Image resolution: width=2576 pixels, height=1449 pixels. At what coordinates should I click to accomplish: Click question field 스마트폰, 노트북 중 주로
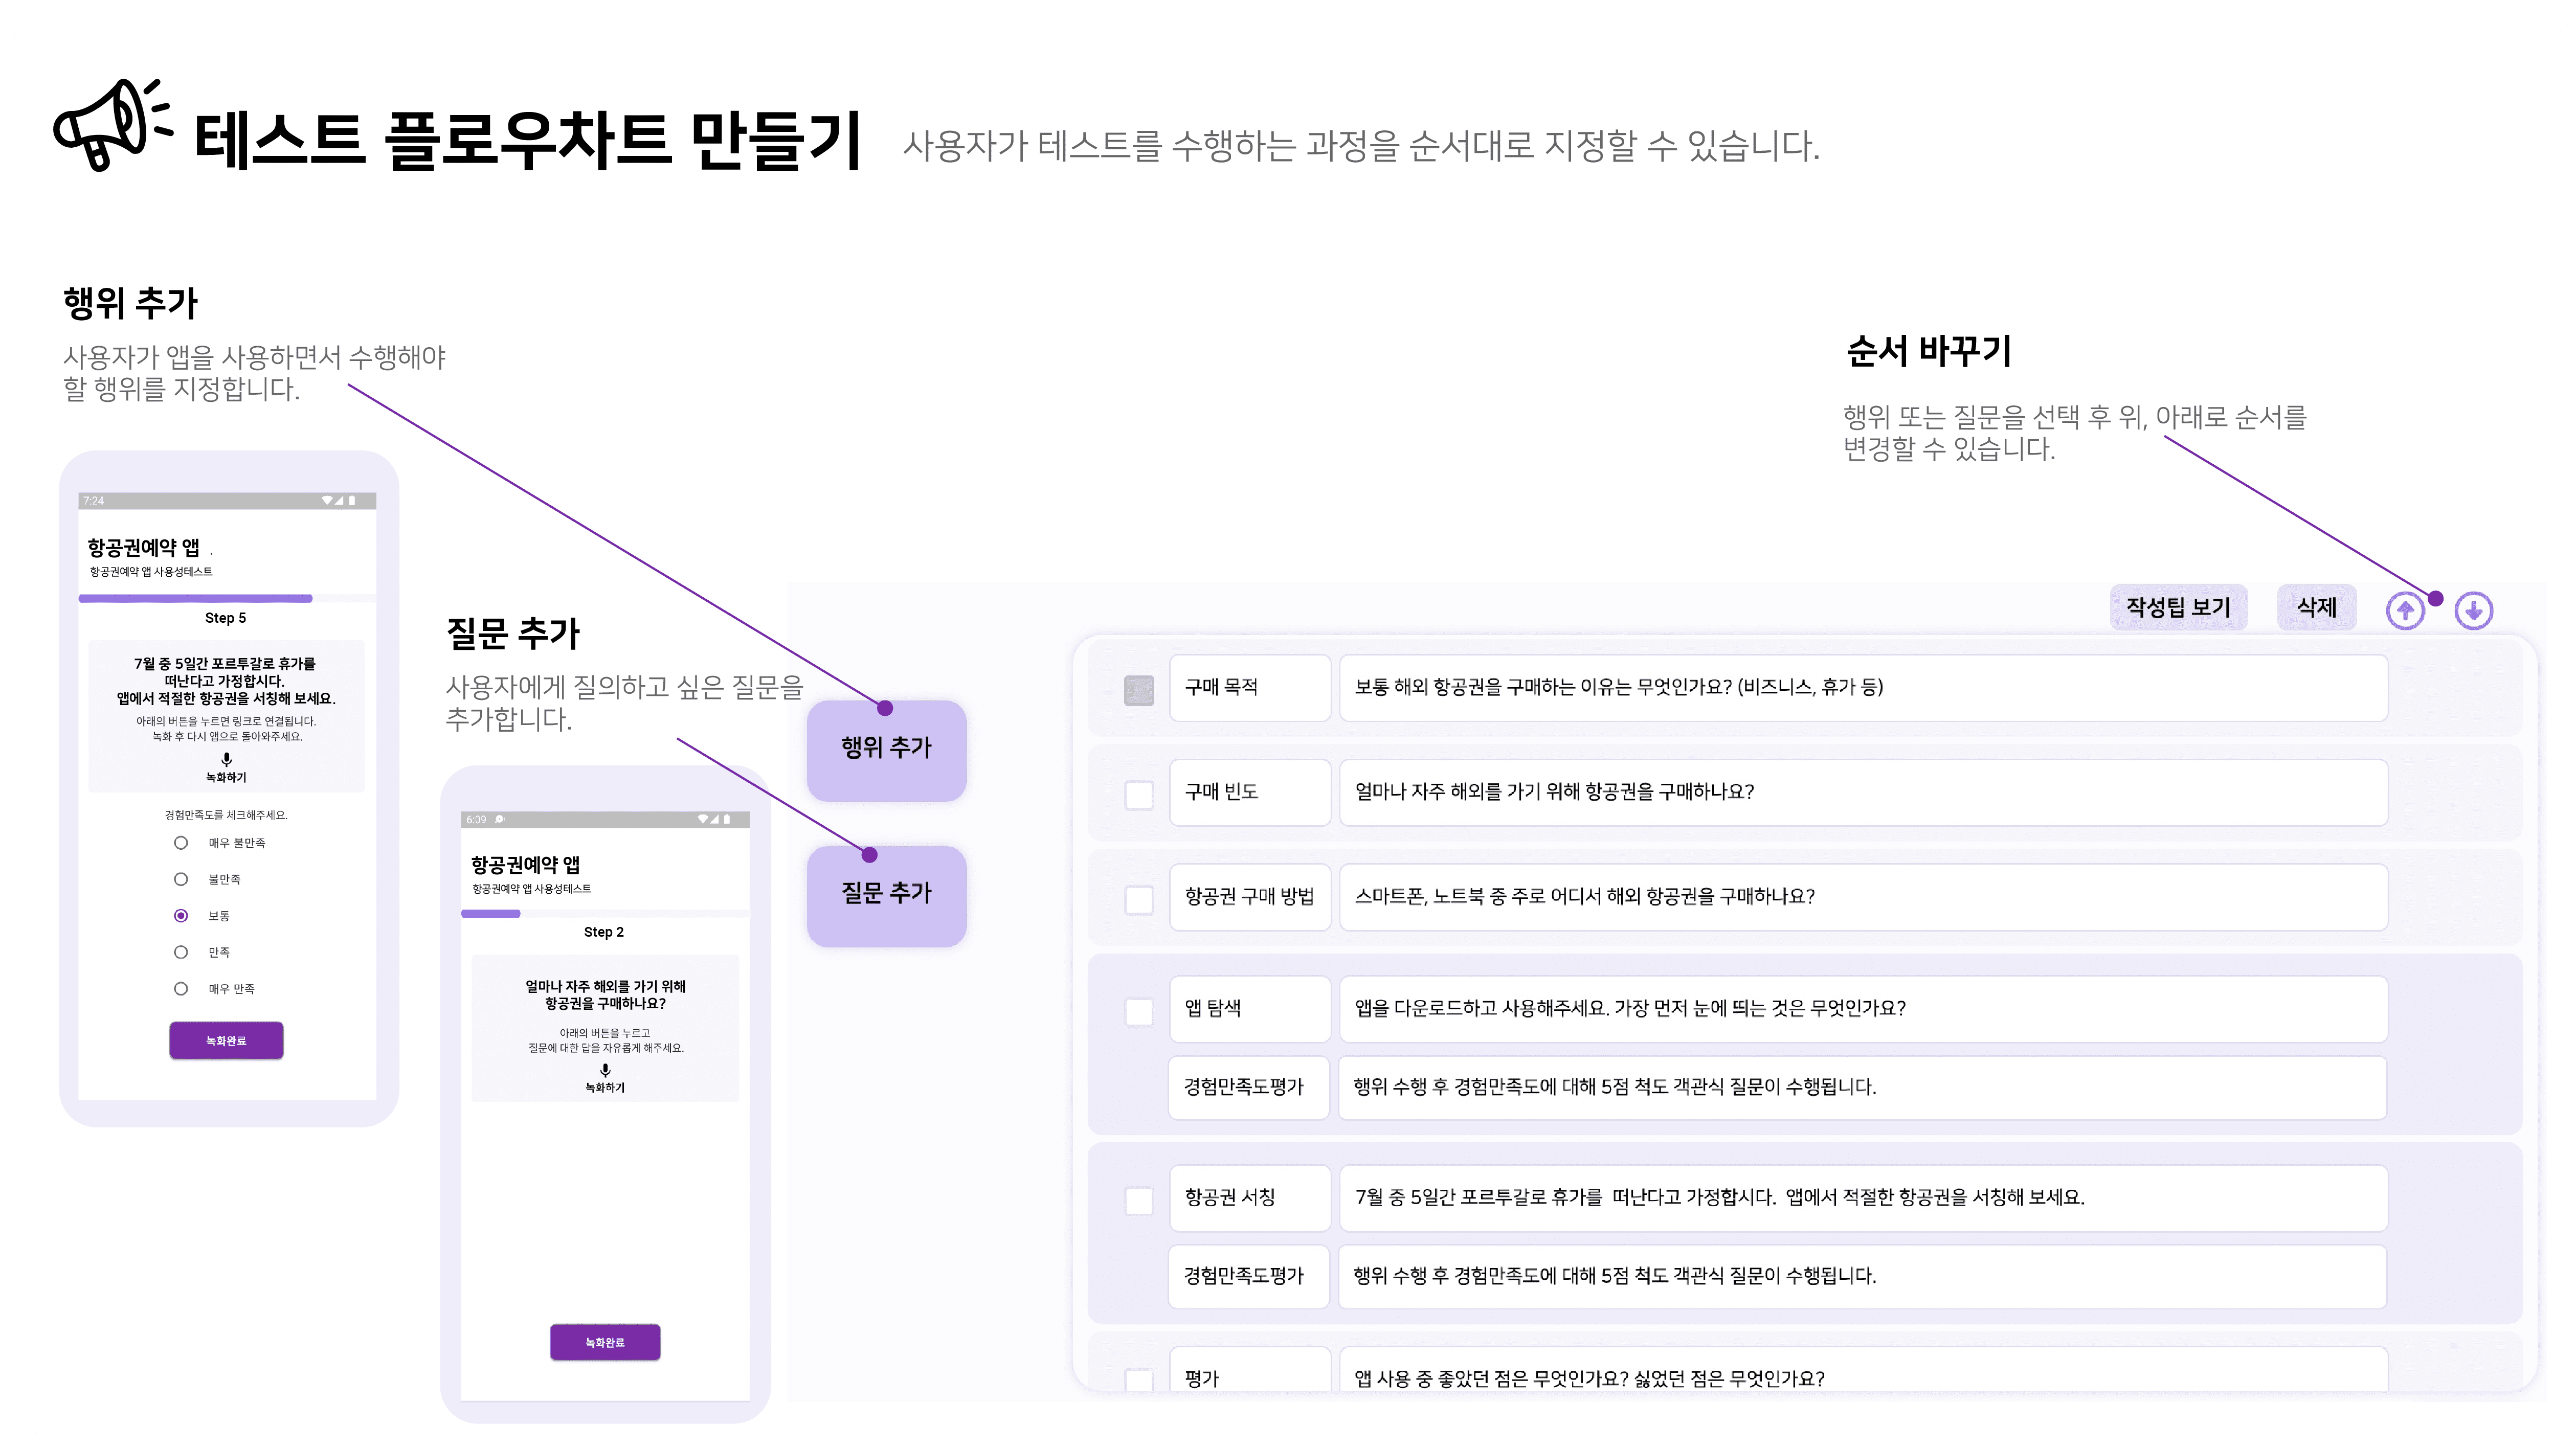(x=1864, y=897)
